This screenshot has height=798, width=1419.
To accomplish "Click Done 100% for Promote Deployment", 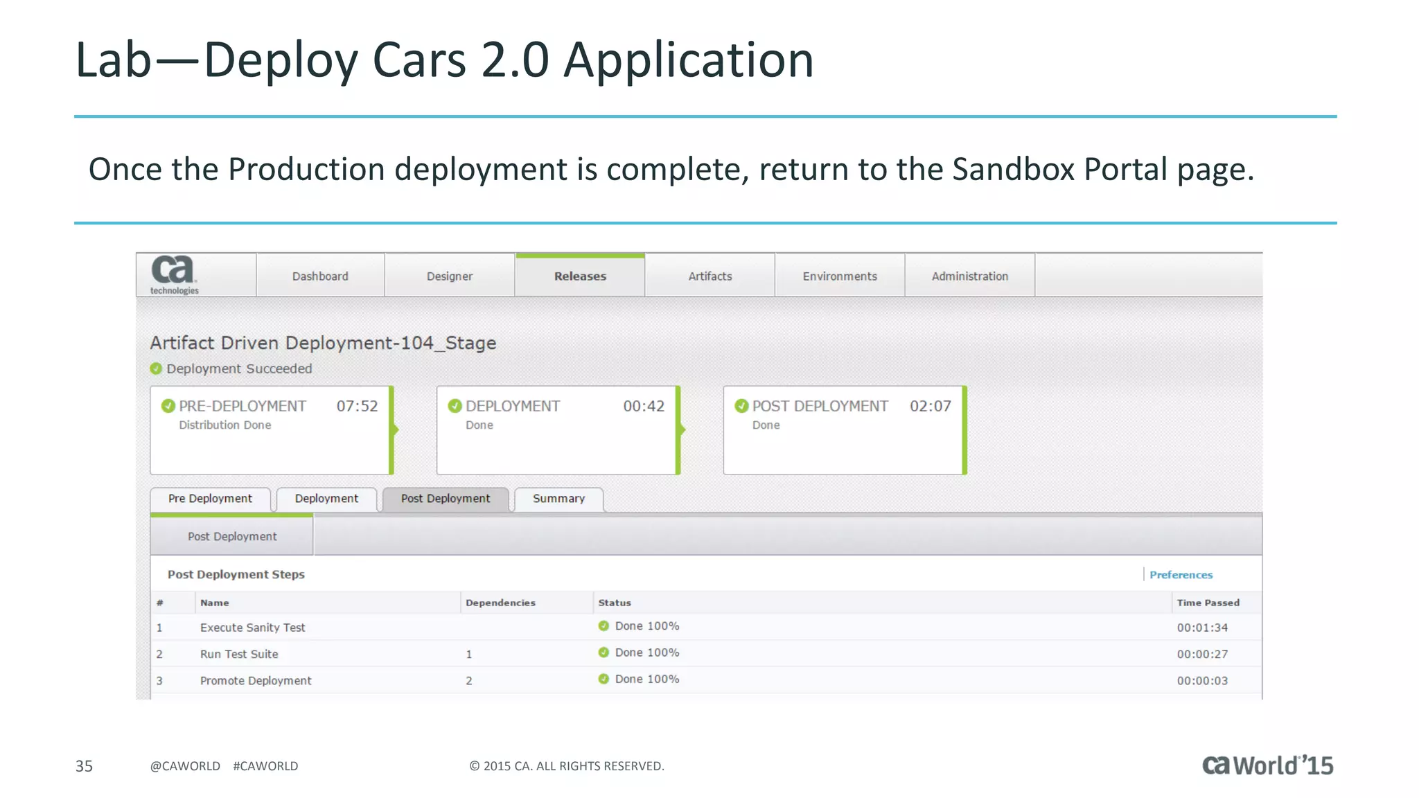I will pyautogui.click(x=647, y=679).
